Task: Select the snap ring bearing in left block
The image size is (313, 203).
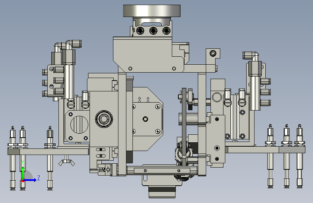Action: (104, 119)
